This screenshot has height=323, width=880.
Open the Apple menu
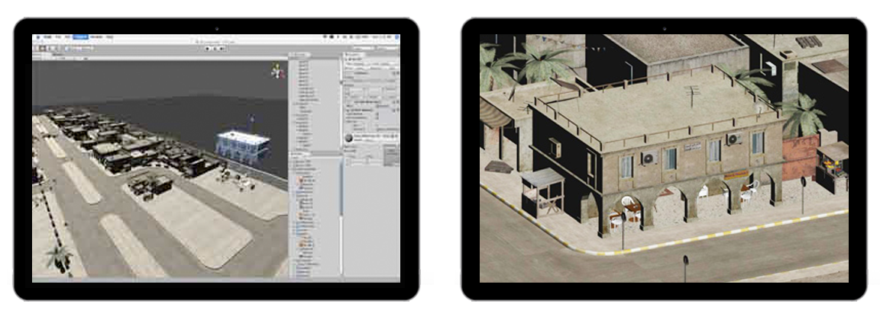pyautogui.click(x=36, y=37)
